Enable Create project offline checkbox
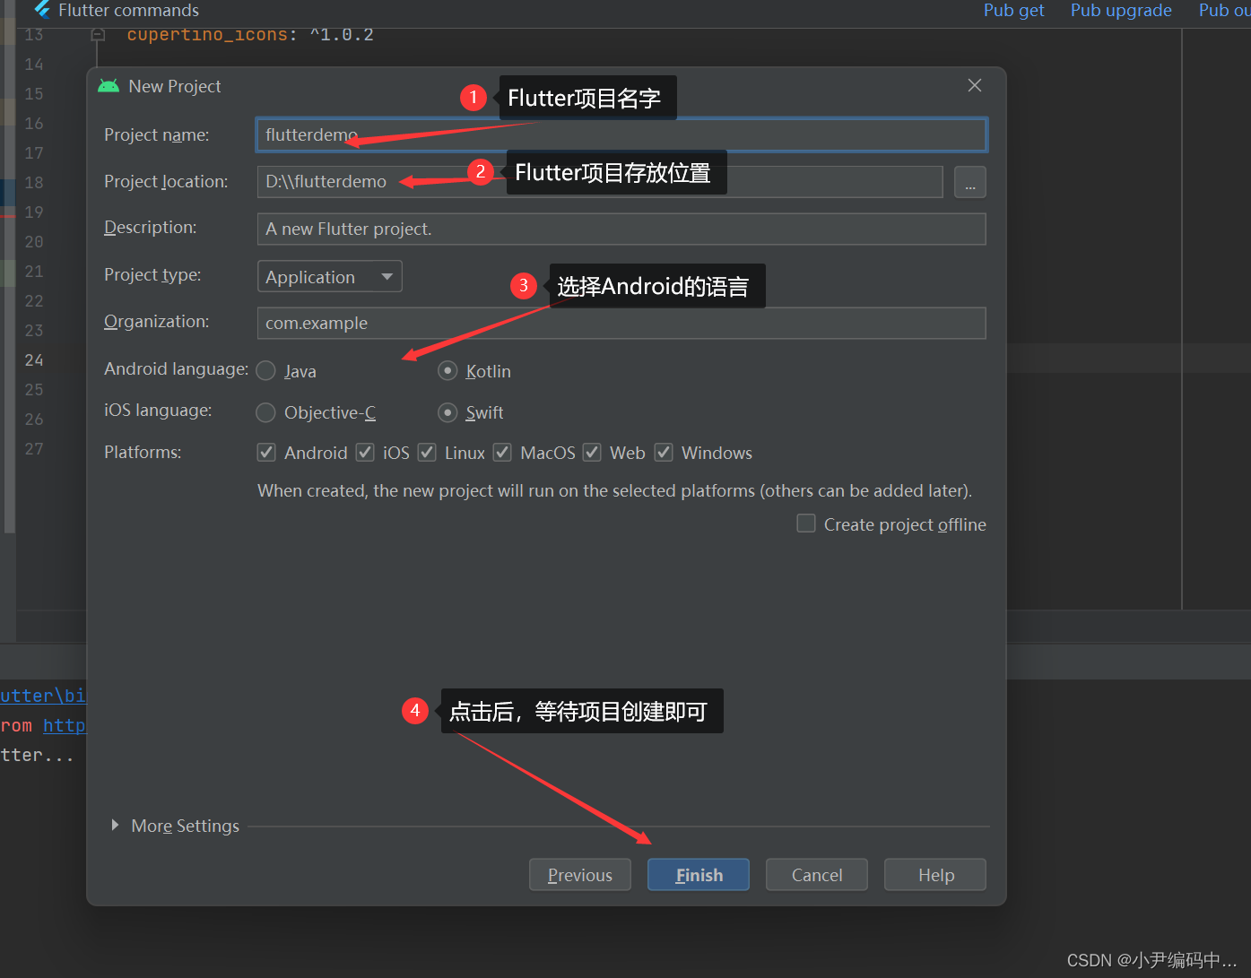 (806, 524)
